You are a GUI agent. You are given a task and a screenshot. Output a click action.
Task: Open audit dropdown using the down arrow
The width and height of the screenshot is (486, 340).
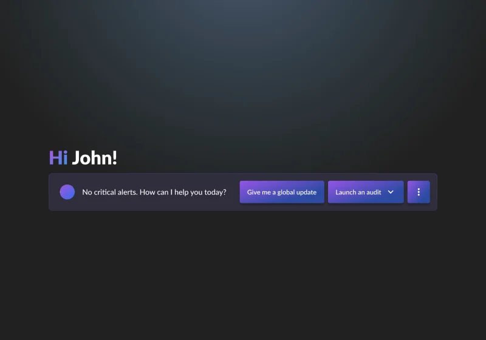click(x=391, y=192)
